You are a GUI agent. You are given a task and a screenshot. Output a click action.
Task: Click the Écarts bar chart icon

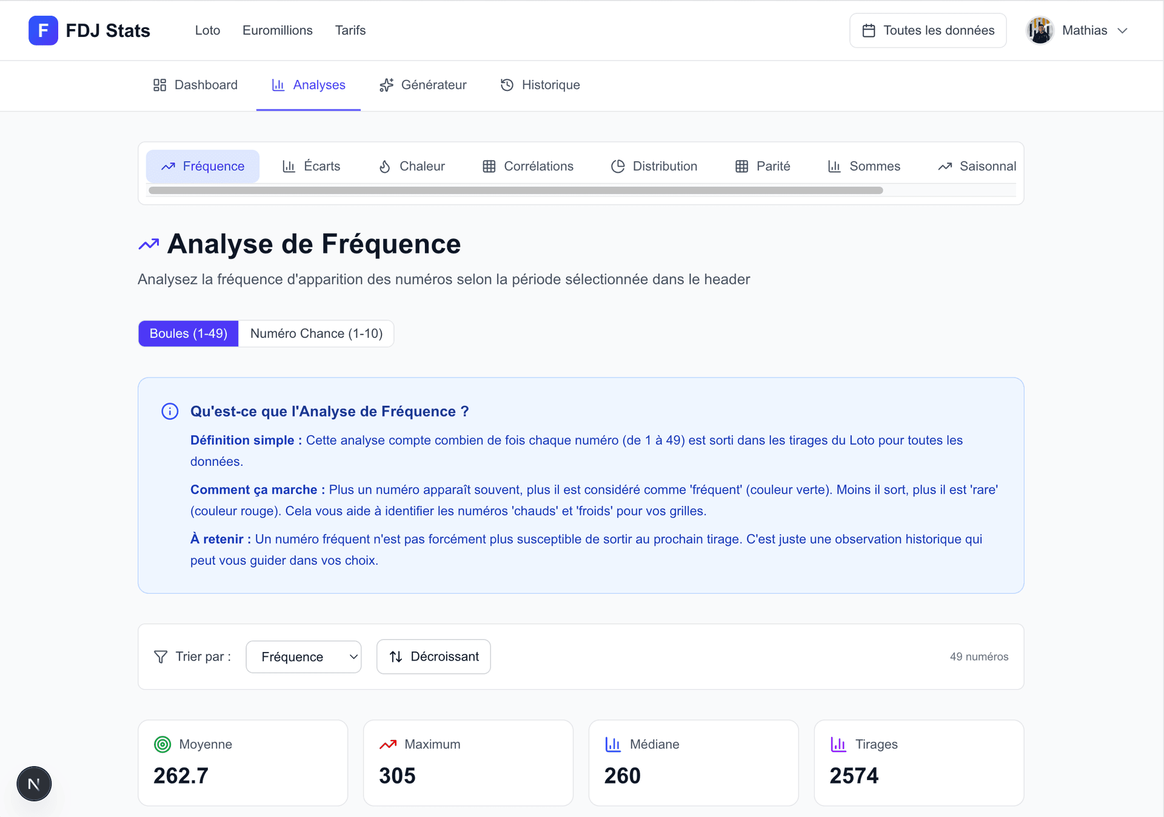click(289, 166)
